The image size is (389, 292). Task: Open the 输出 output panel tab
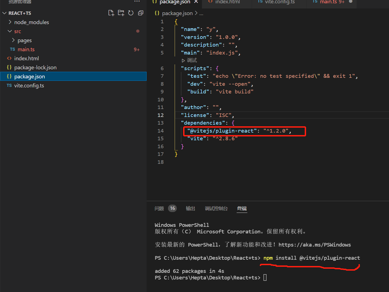pyautogui.click(x=191, y=208)
